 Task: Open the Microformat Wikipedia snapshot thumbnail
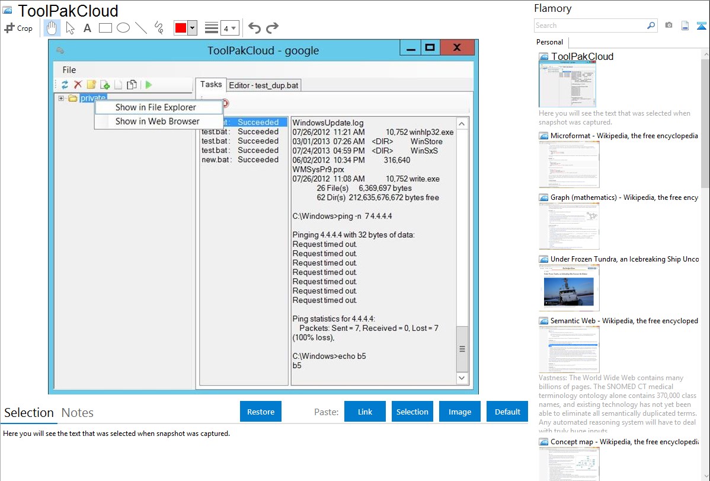click(x=569, y=164)
